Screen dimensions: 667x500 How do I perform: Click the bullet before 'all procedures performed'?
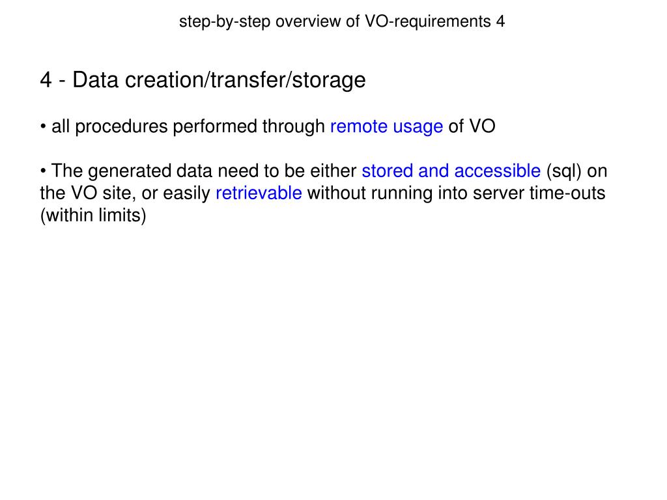click(x=43, y=127)
